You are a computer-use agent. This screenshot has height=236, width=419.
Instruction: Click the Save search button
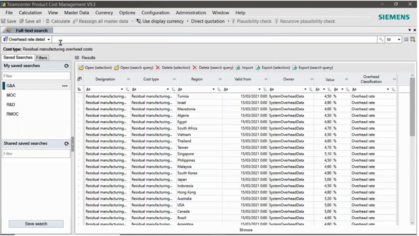(x=36, y=224)
